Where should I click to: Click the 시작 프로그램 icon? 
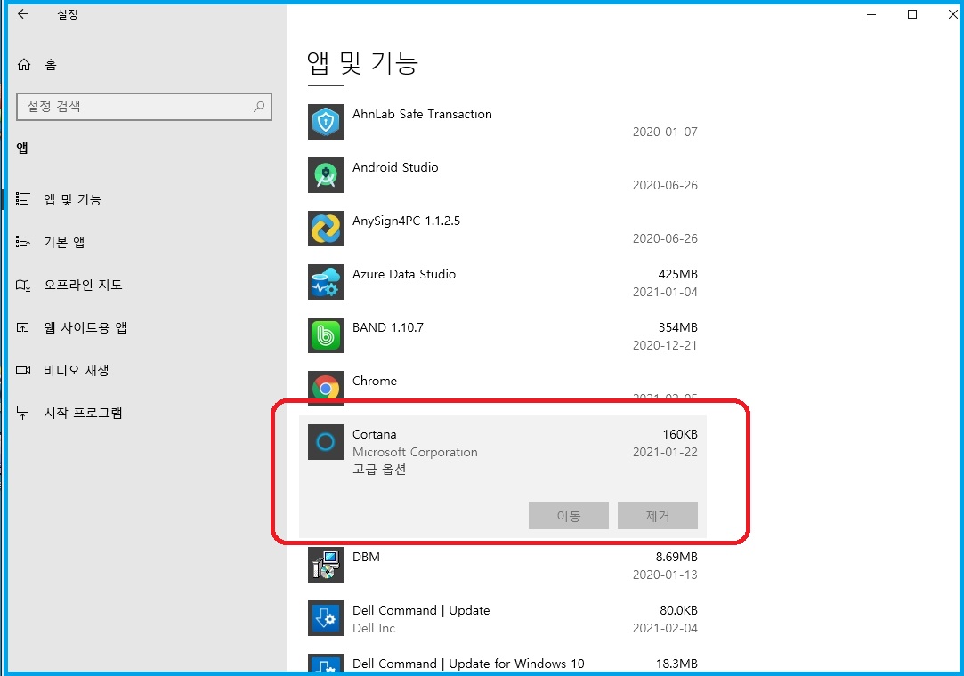23,413
